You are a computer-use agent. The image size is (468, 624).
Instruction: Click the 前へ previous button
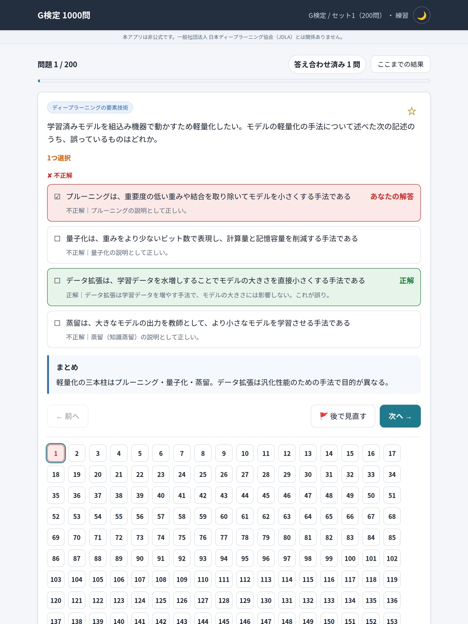pos(67,416)
